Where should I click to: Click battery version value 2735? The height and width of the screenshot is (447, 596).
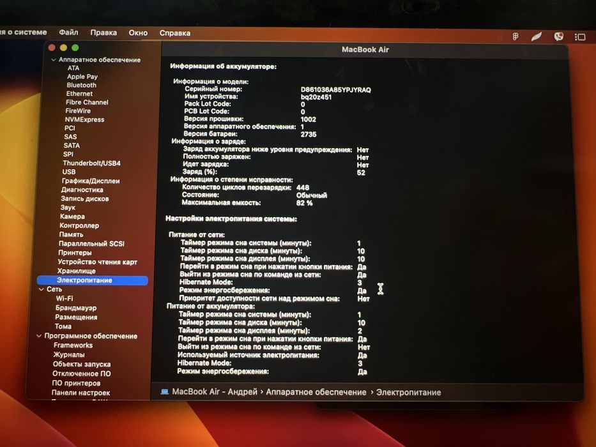pos(309,135)
